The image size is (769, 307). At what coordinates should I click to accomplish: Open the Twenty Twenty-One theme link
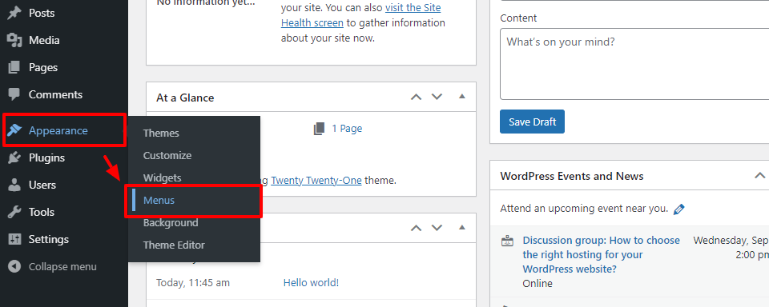[x=316, y=180]
